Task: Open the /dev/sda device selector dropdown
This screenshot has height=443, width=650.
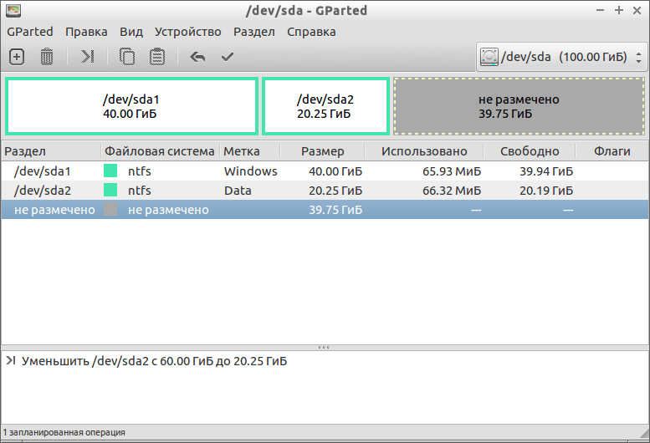Action: 561,57
